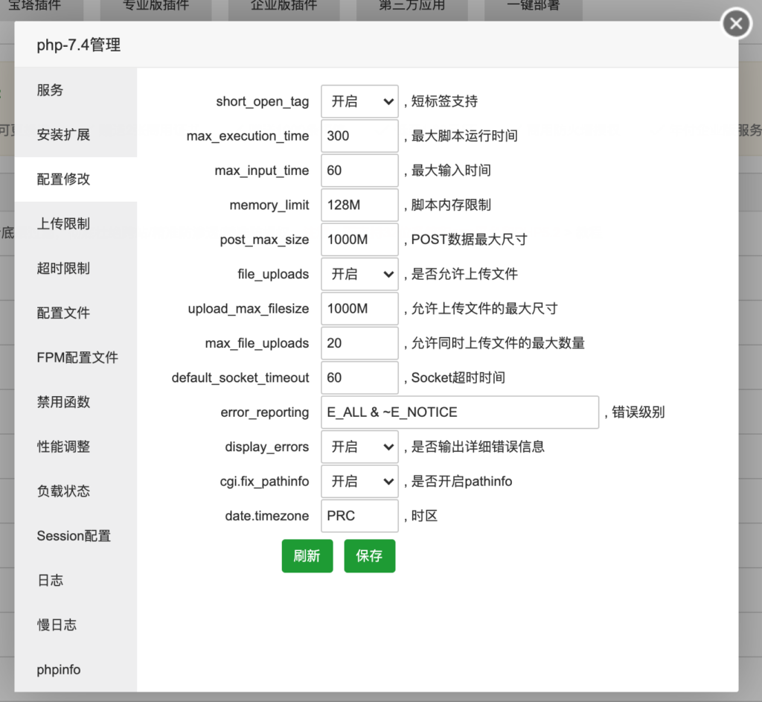Image resolution: width=762 pixels, height=702 pixels.
Task: Click the error_reporting text field
Action: [x=459, y=412]
